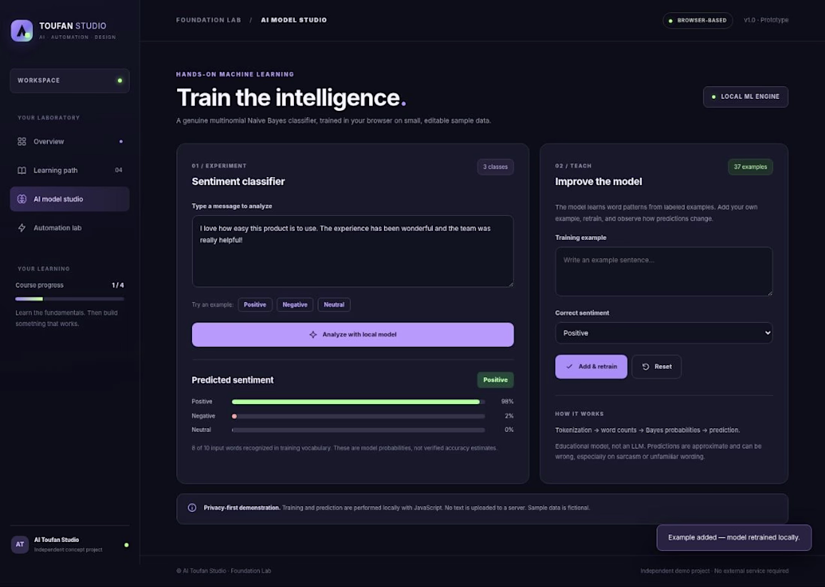Click the Workspace button
Screen dimensions: 825x587
[70, 80]
